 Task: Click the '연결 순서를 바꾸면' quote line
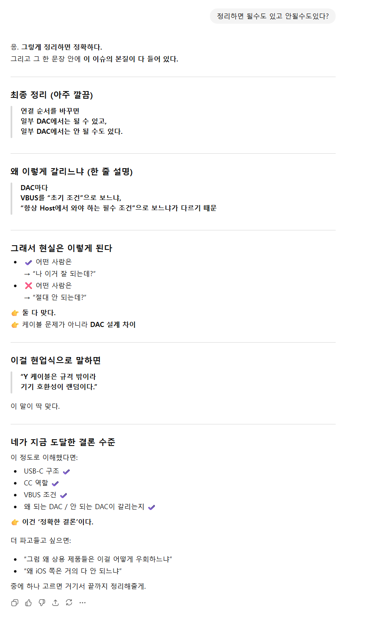50,111
